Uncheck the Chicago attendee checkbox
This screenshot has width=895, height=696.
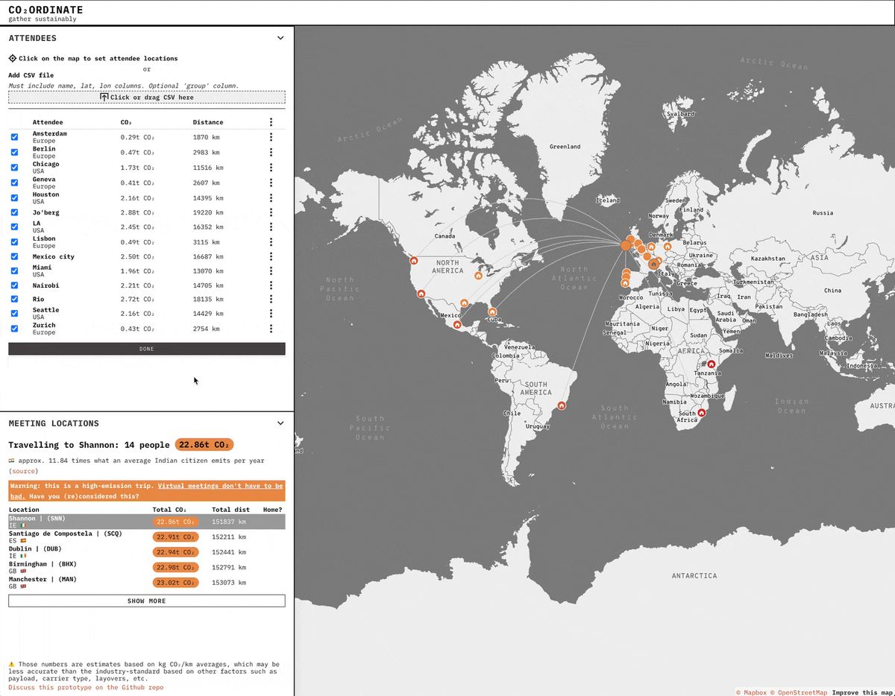coord(14,168)
